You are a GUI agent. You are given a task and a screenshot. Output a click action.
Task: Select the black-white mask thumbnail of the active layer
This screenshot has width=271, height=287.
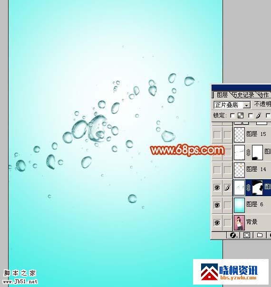(x=257, y=187)
